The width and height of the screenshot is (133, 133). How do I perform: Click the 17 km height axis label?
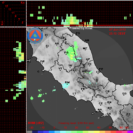click(3, 3)
